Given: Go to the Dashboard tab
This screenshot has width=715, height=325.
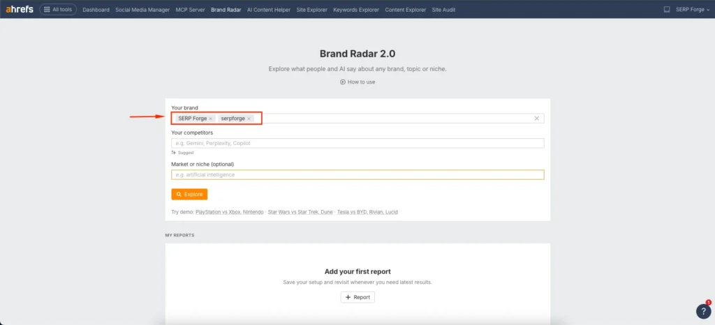Looking at the screenshot, I should pyautogui.click(x=96, y=10).
